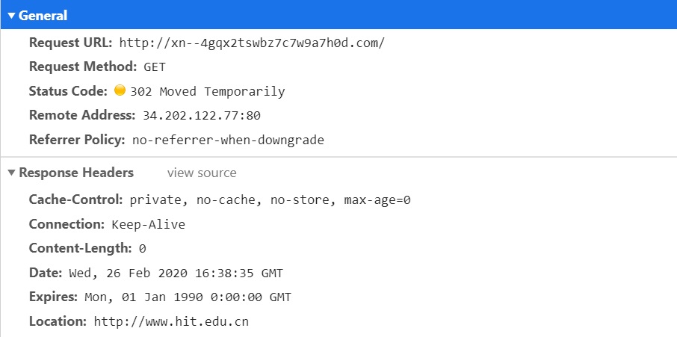Click the 302 Moved Temporarily status text
The height and width of the screenshot is (337, 677).
pyautogui.click(x=207, y=92)
